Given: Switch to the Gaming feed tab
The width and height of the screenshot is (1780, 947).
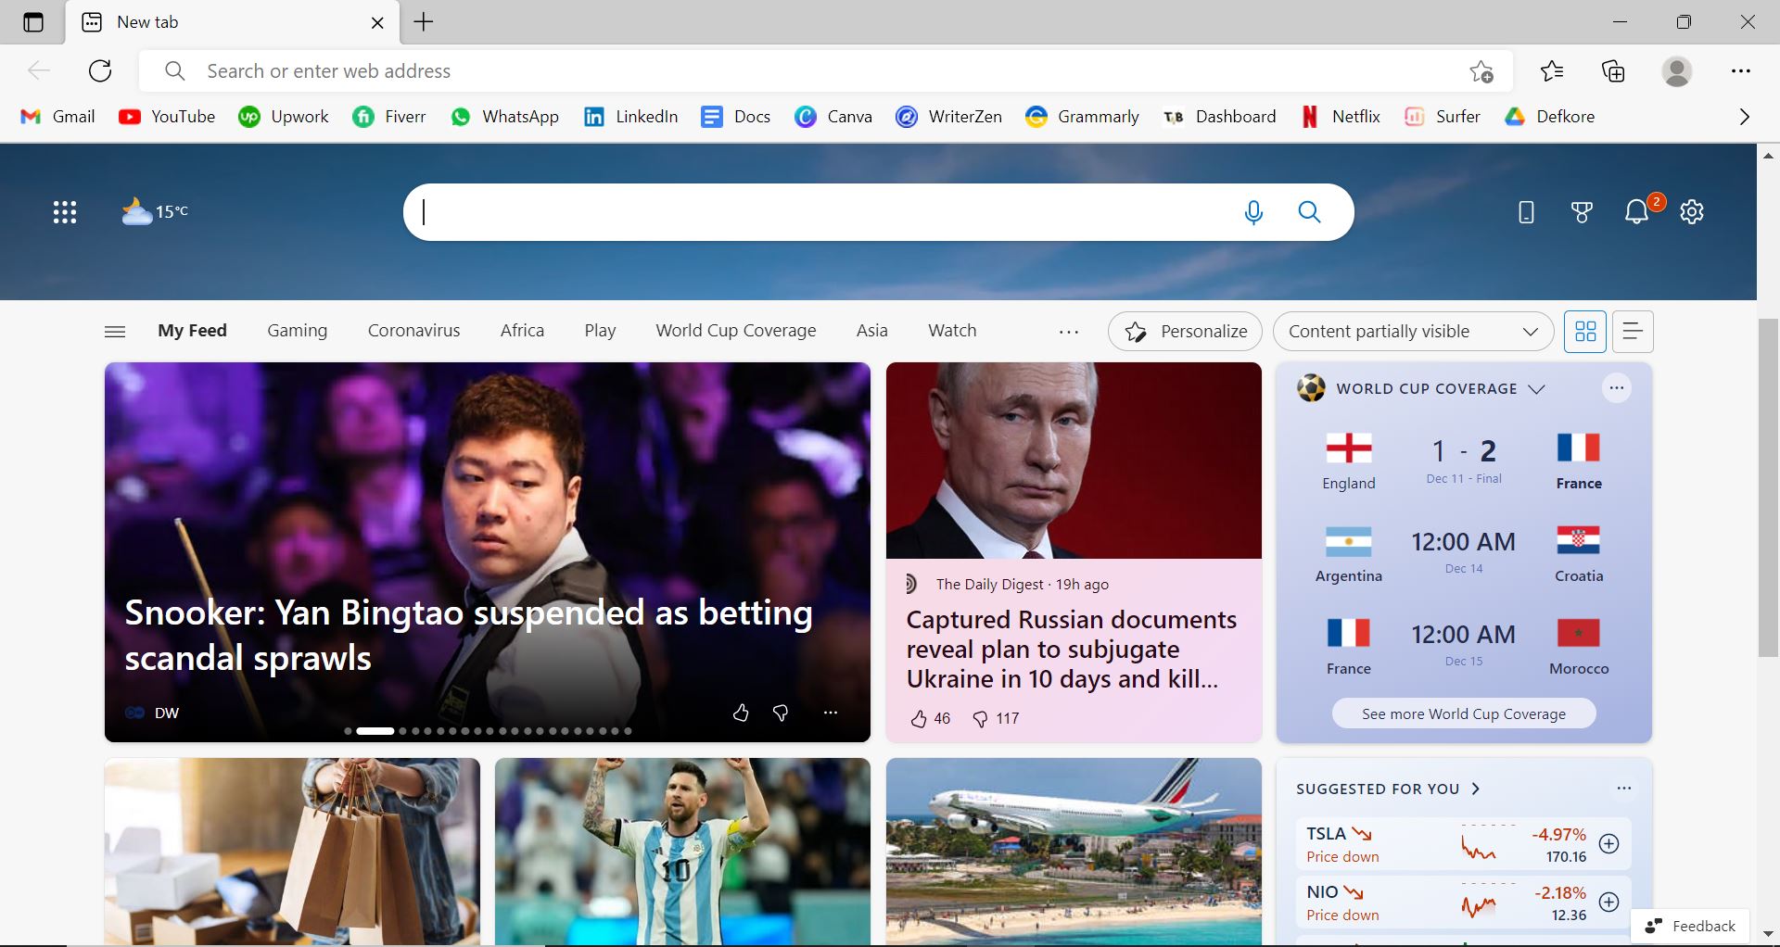Looking at the screenshot, I should [297, 330].
